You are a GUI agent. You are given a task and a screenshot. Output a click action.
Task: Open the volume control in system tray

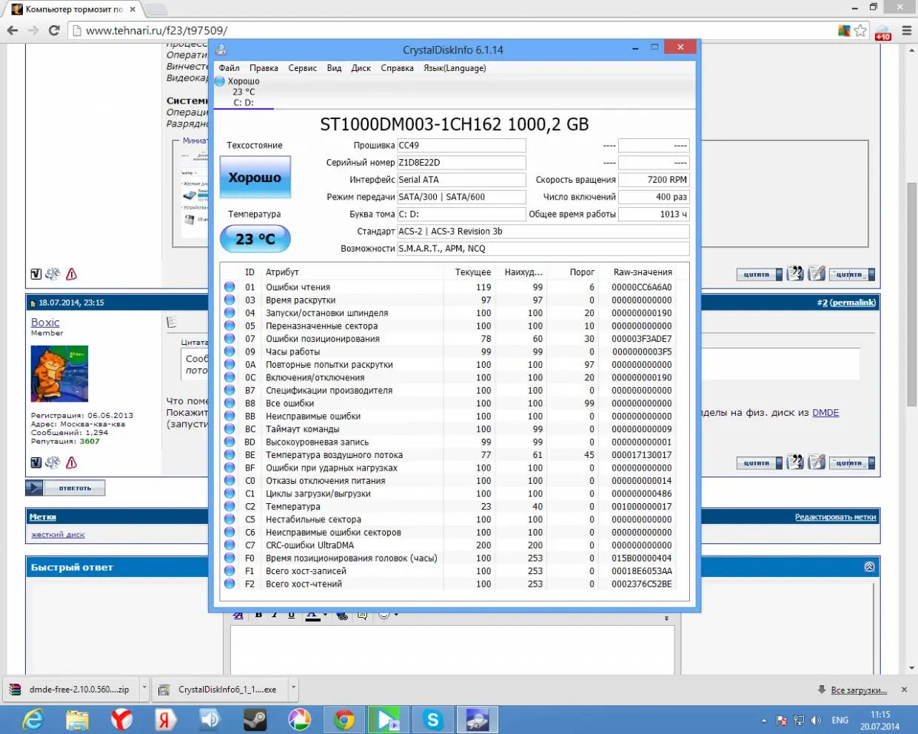(816, 720)
